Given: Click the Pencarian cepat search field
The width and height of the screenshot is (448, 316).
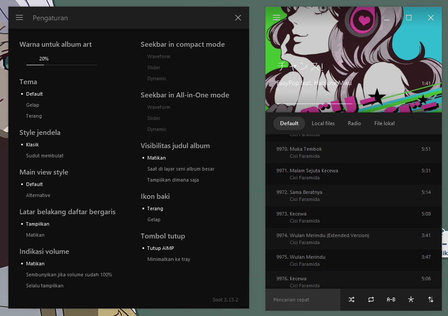Looking at the screenshot, I should 303,300.
